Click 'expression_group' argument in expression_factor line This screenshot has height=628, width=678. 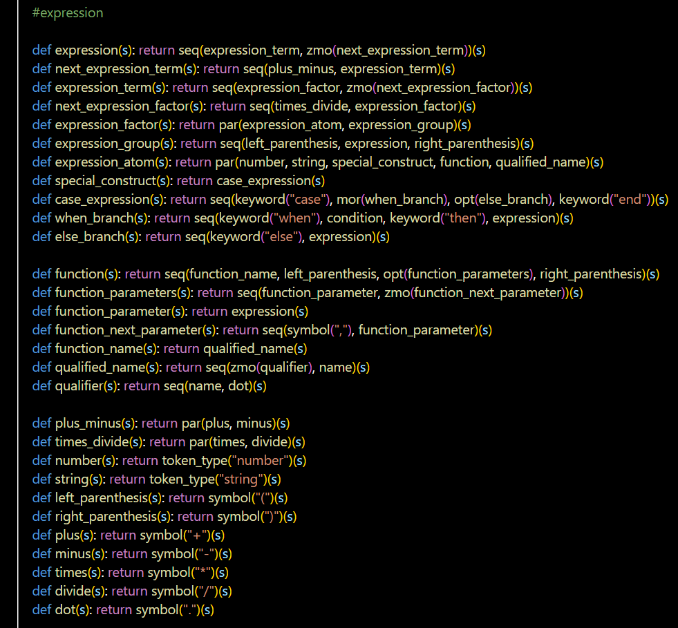click(x=400, y=124)
